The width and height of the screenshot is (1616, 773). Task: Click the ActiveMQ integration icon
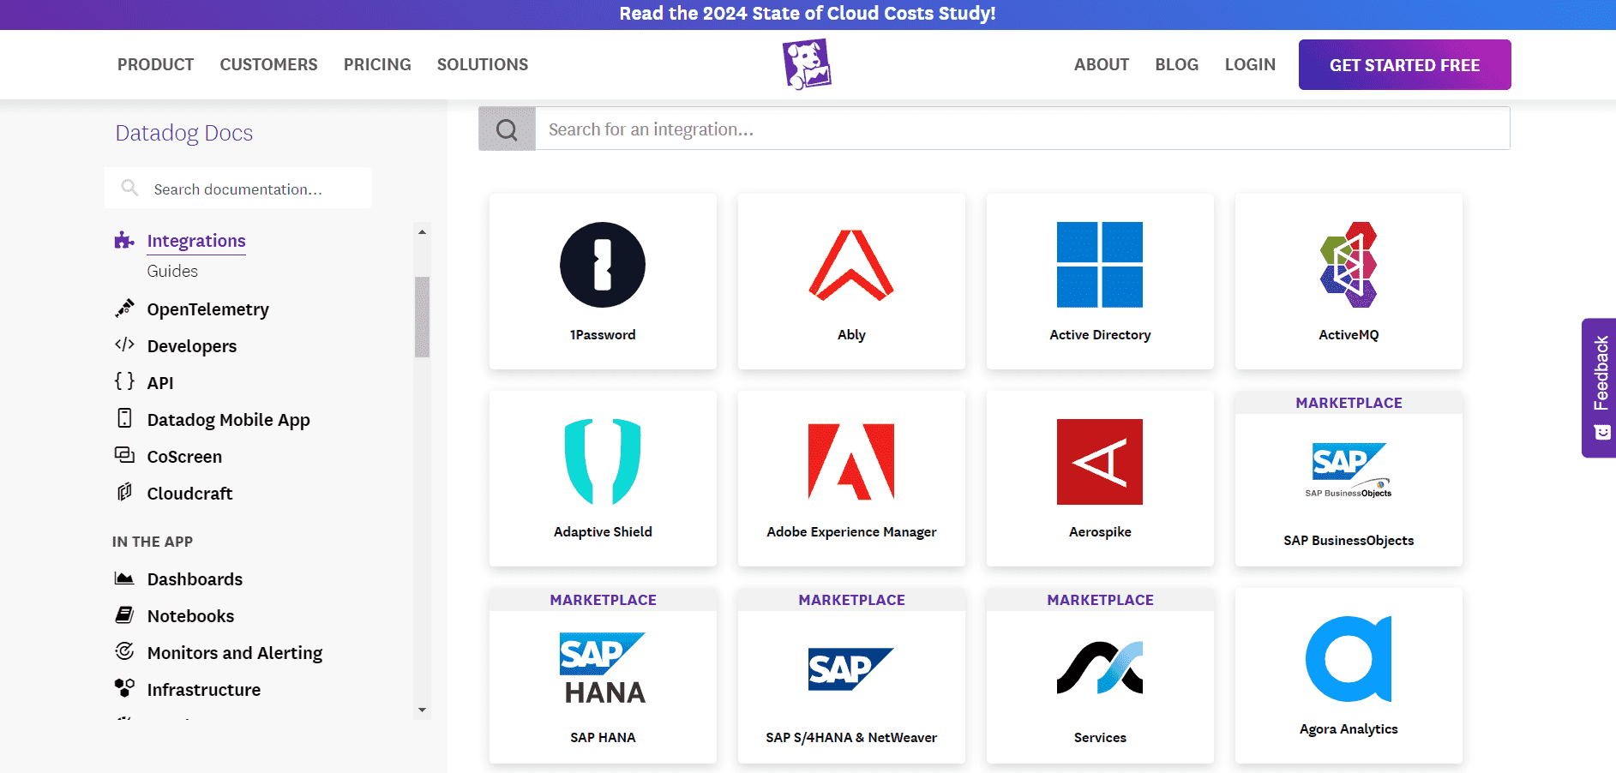pyautogui.click(x=1349, y=265)
